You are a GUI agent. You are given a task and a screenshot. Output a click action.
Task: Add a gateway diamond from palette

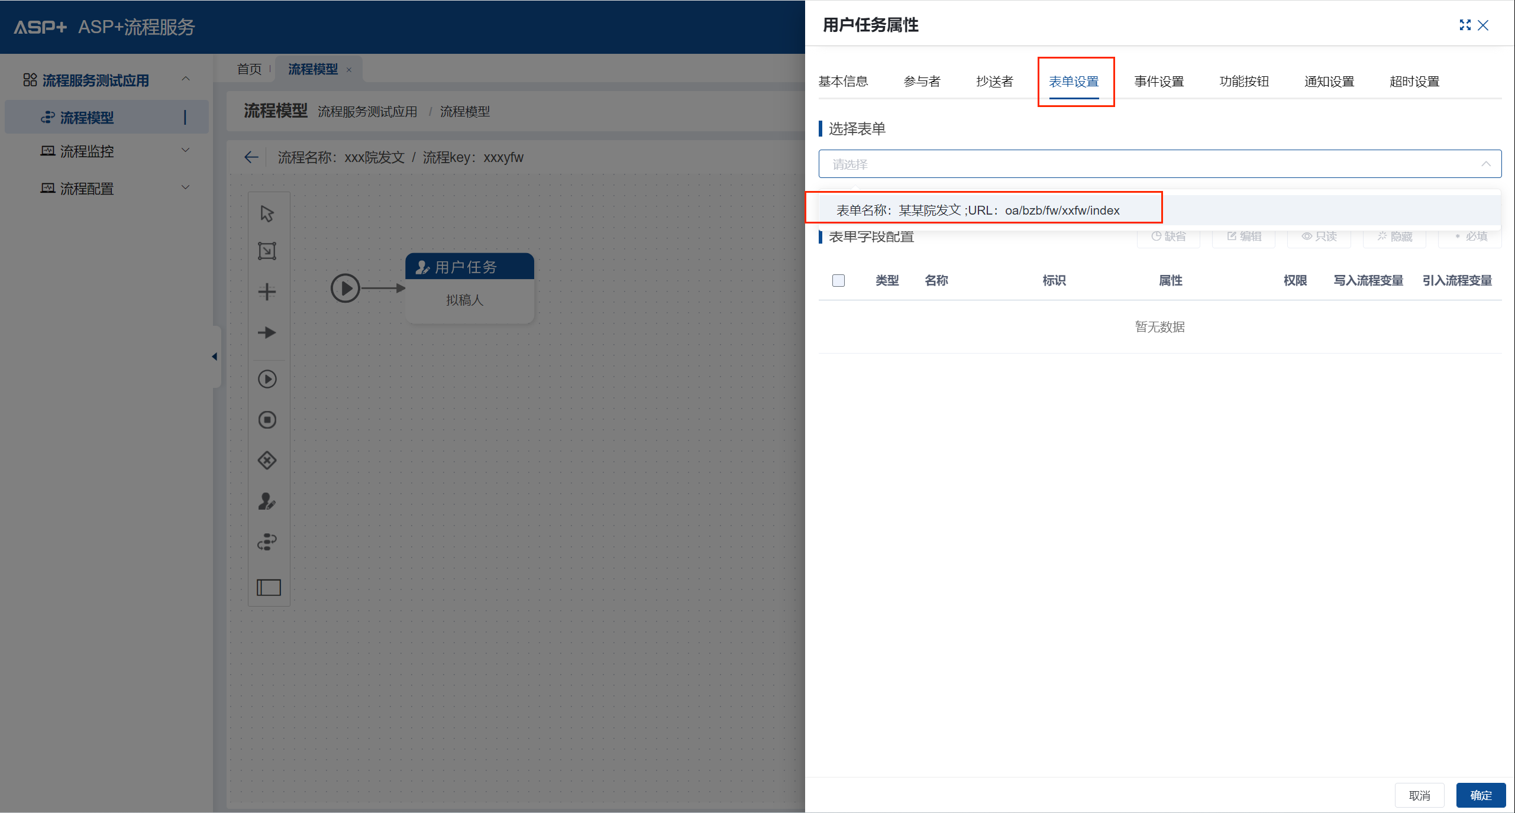[x=267, y=461]
